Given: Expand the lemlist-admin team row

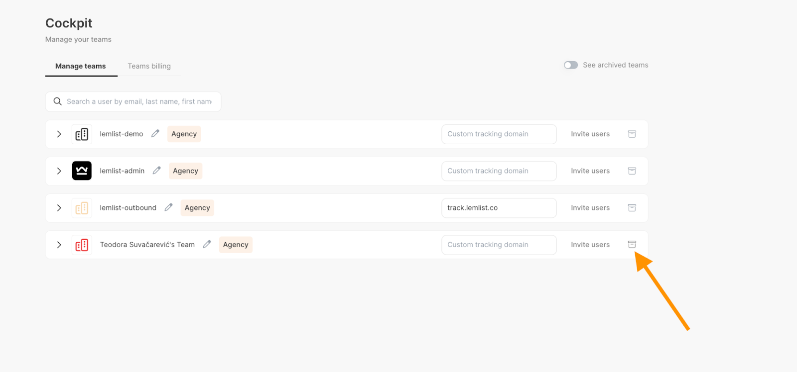Looking at the screenshot, I should click(x=59, y=171).
